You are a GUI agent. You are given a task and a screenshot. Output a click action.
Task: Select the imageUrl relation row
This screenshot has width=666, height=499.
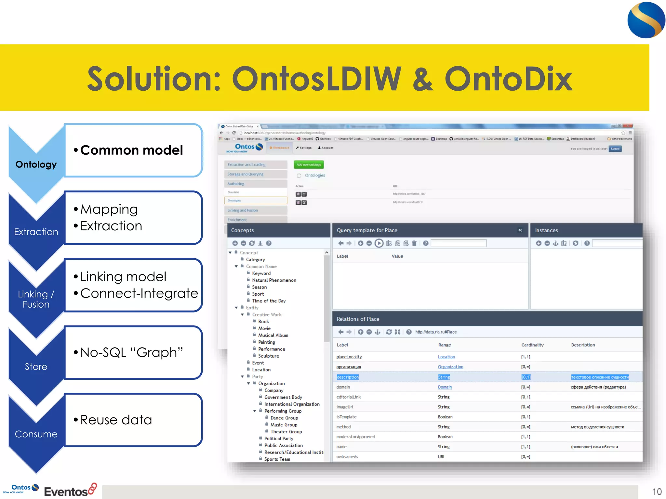coord(487,407)
